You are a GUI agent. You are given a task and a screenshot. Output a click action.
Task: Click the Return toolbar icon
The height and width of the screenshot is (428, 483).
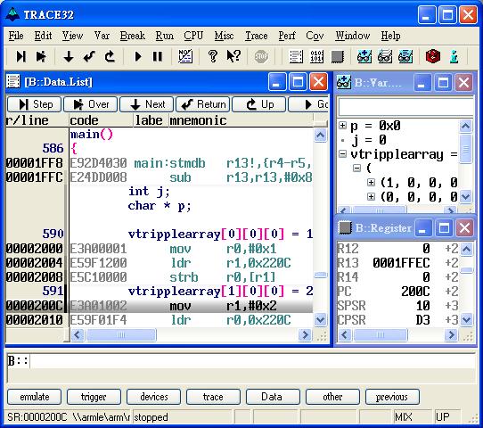(89, 56)
